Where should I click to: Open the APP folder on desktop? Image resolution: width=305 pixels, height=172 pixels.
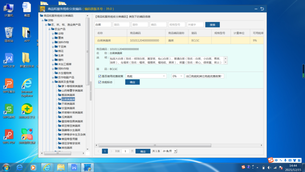click(27, 35)
